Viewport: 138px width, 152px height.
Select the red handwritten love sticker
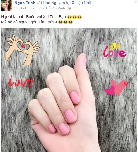coord(21,81)
